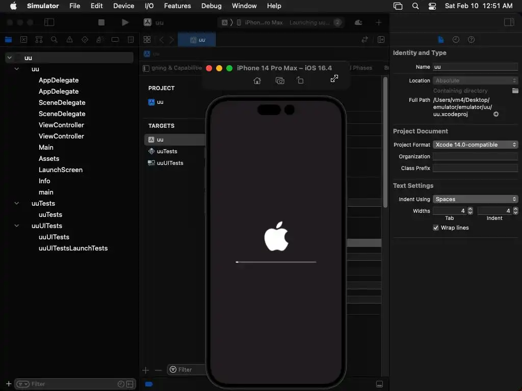
Task: Reveal project path in Finder arrow
Action: pyautogui.click(x=495, y=114)
